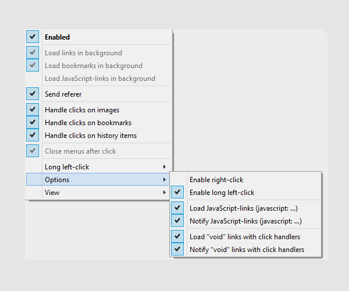This screenshot has height=291, width=349.
Task: Click the Long left-click menu item
Action: click(x=98, y=167)
